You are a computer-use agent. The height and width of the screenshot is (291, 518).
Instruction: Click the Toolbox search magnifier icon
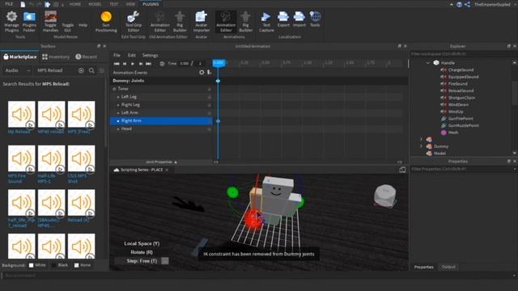pos(91,70)
